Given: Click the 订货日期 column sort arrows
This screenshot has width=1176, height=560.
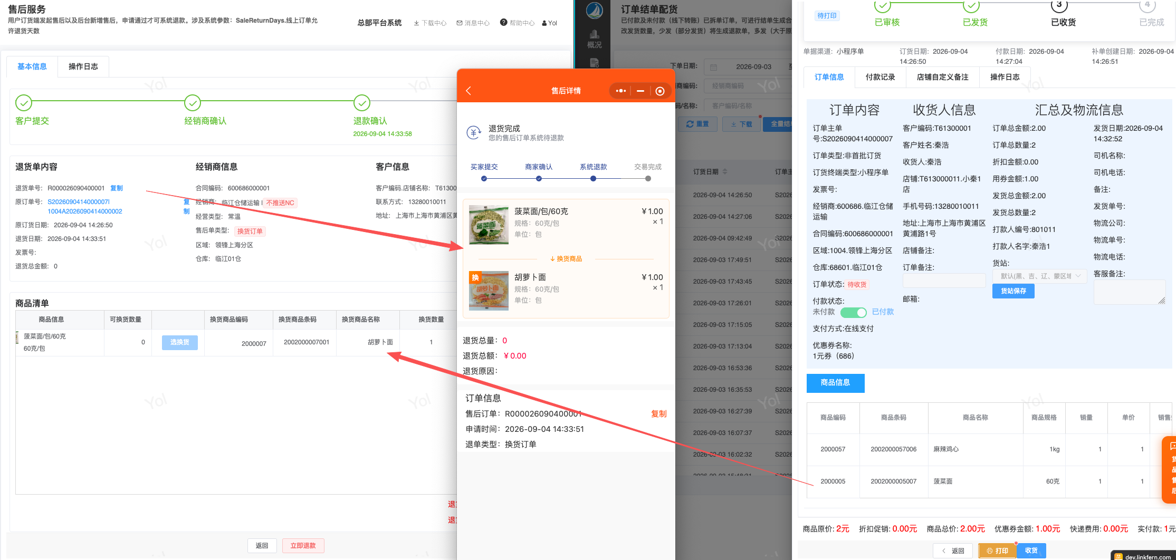Looking at the screenshot, I should coord(725,171).
